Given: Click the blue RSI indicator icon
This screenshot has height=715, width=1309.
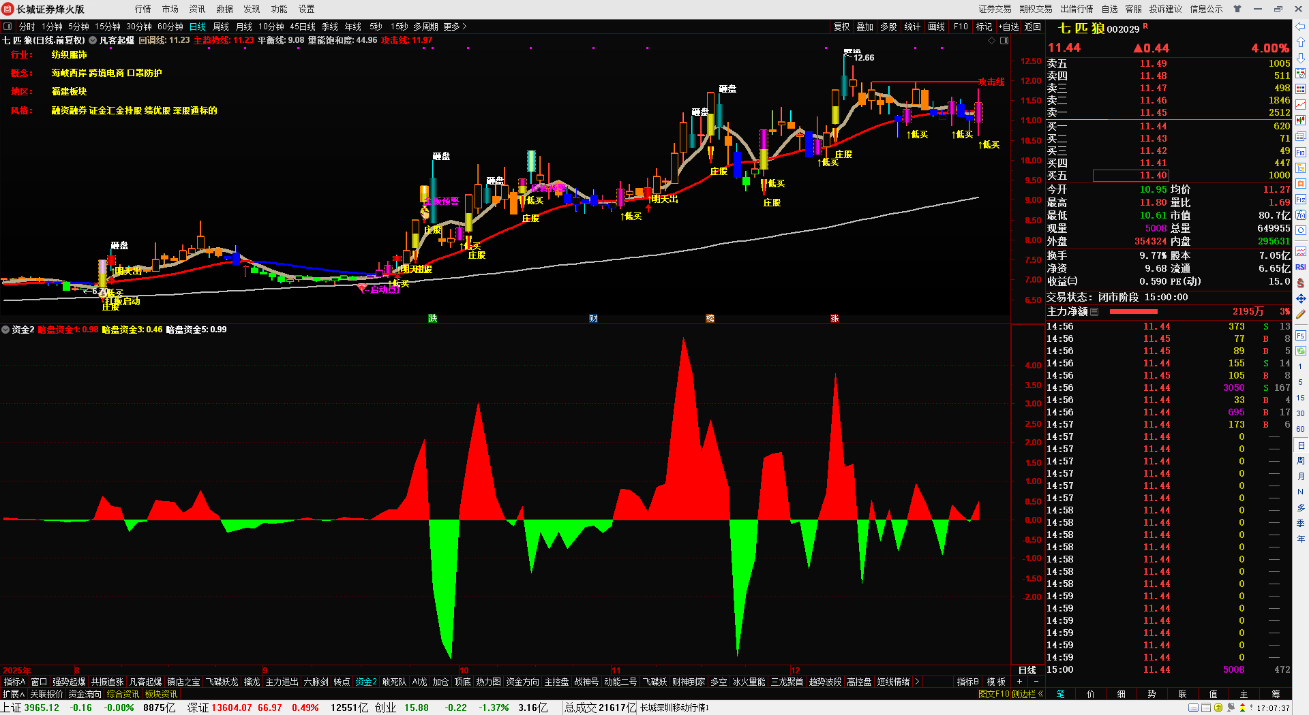Looking at the screenshot, I should coord(1301,267).
